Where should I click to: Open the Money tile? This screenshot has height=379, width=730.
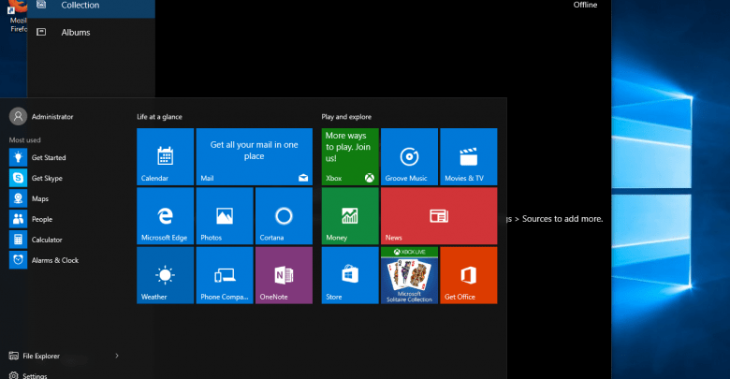point(350,216)
